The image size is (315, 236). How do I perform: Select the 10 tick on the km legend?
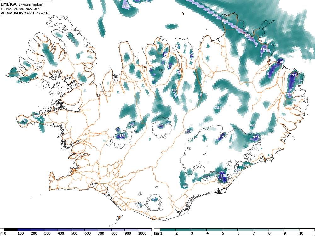301,233
